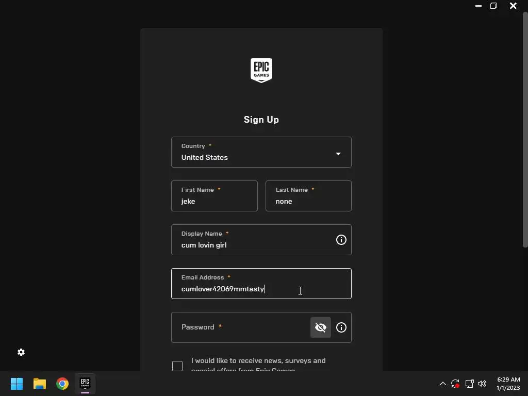
Task: Click the Password input field
Action: (261, 327)
